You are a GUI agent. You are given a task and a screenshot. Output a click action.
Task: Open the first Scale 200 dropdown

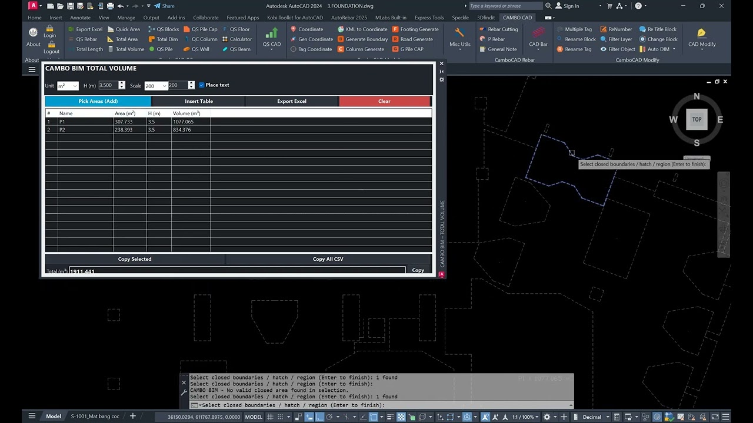tap(155, 86)
